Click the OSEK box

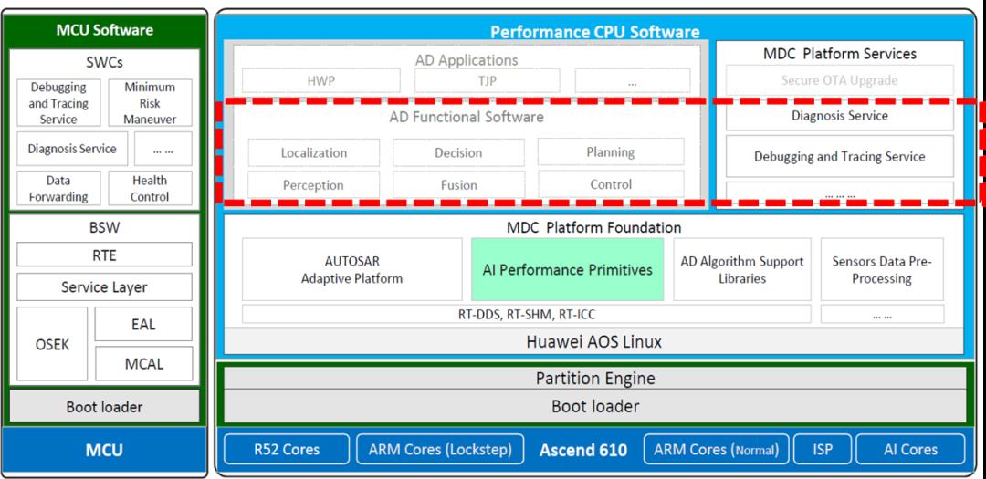(x=52, y=344)
